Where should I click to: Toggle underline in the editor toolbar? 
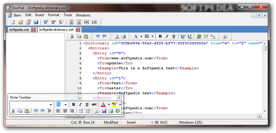point(174,36)
